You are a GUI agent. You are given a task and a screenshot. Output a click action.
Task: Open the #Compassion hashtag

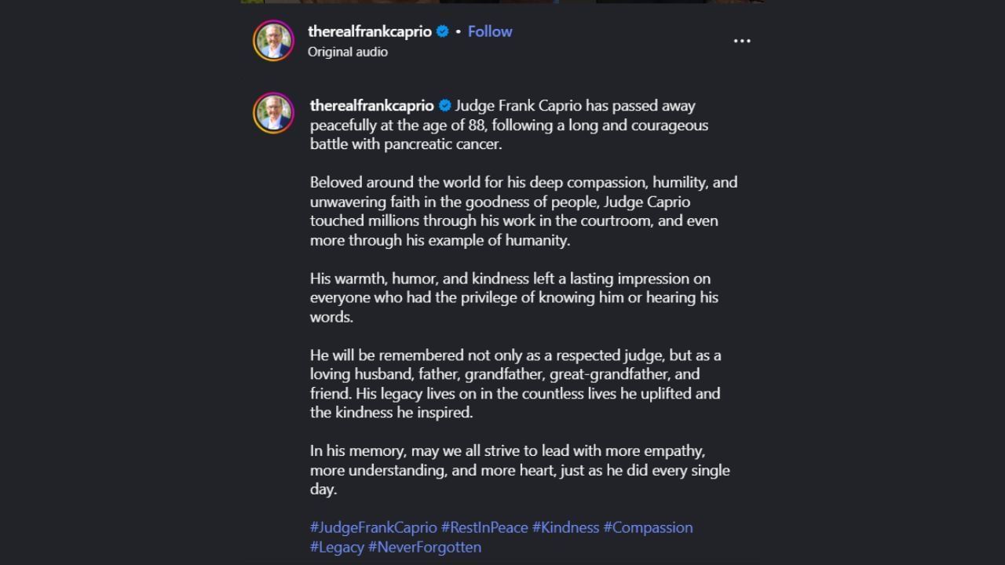pyautogui.click(x=648, y=527)
